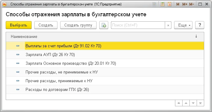Open the calculator icon in the title bar

(162, 4)
